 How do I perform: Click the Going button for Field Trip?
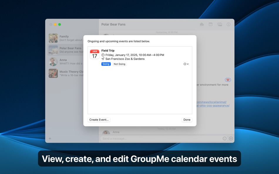[x=106, y=64]
